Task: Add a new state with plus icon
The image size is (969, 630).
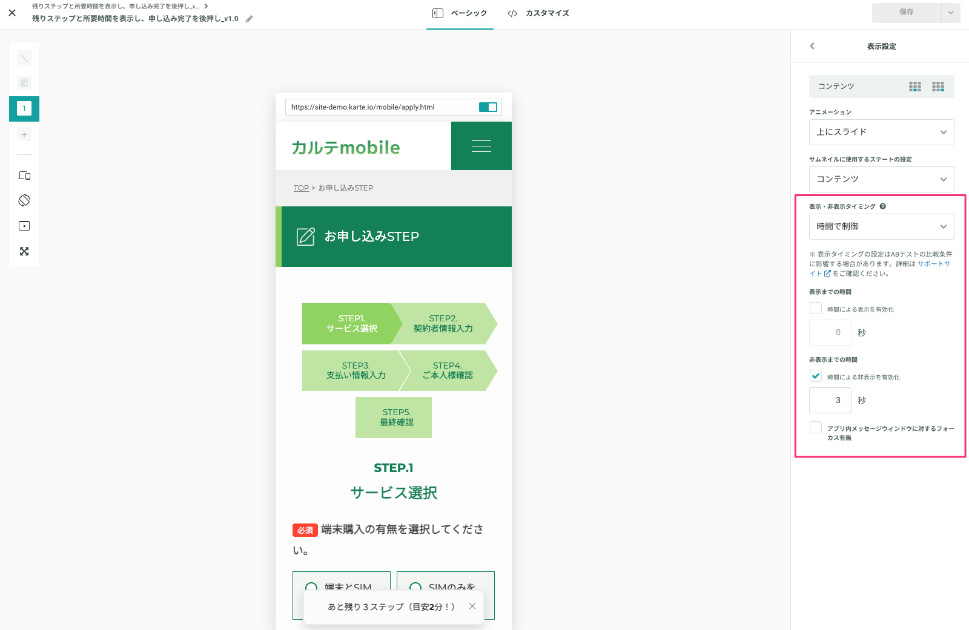Action: [24, 135]
